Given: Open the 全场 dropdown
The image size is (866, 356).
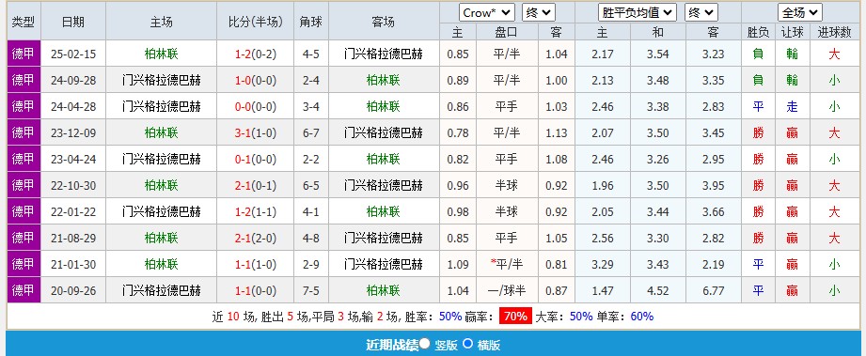Looking at the screenshot, I should pos(800,13).
